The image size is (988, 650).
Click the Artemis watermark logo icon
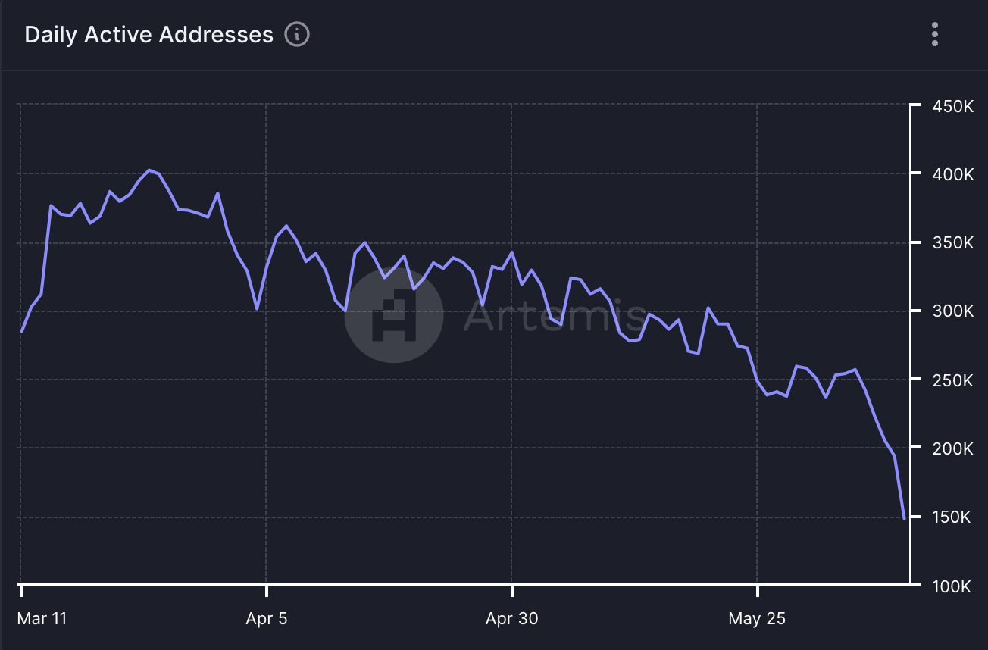click(394, 314)
